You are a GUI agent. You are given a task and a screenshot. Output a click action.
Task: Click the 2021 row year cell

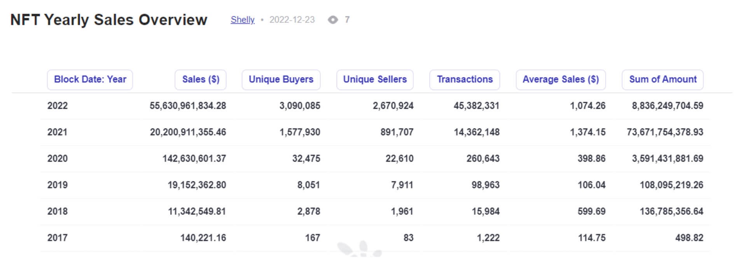click(58, 132)
